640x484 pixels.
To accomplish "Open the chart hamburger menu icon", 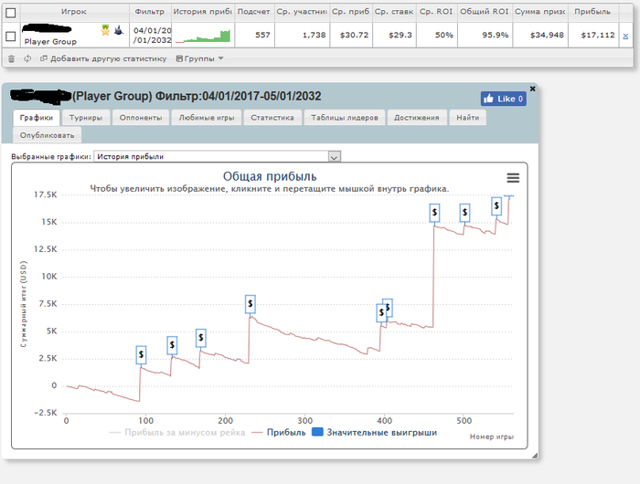I will (513, 178).
